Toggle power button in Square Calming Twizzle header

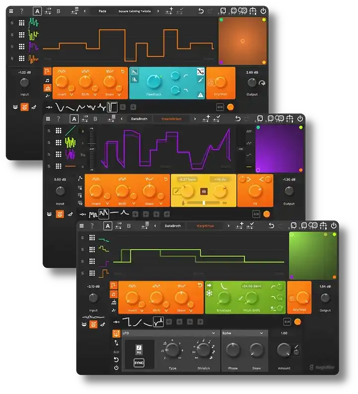[x=263, y=11]
